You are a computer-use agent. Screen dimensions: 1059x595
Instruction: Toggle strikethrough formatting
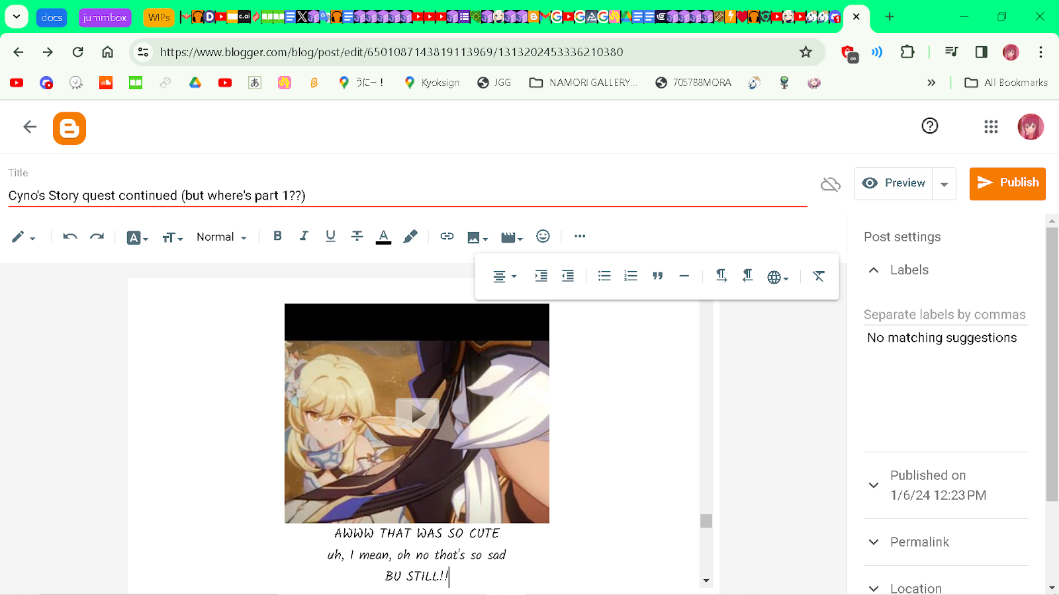pos(357,236)
